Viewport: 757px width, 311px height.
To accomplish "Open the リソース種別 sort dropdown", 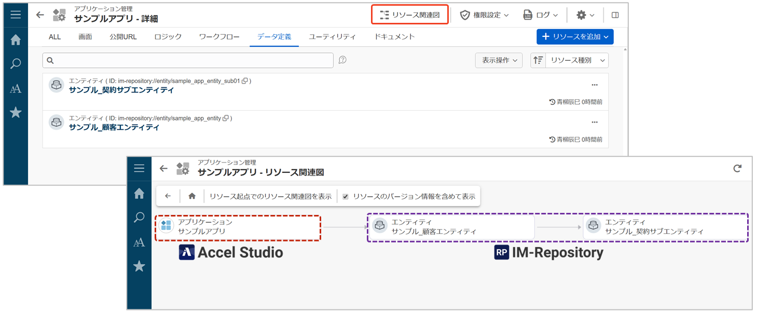I will pos(577,60).
